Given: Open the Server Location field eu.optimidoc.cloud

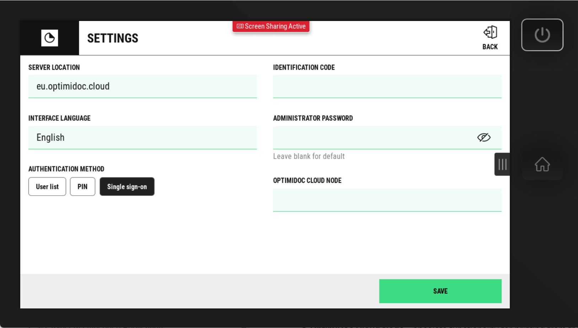Looking at the screenshot, I should pos(142,86).
